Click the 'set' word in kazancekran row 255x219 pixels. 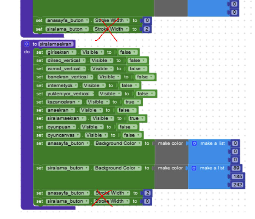coord(40,102)
